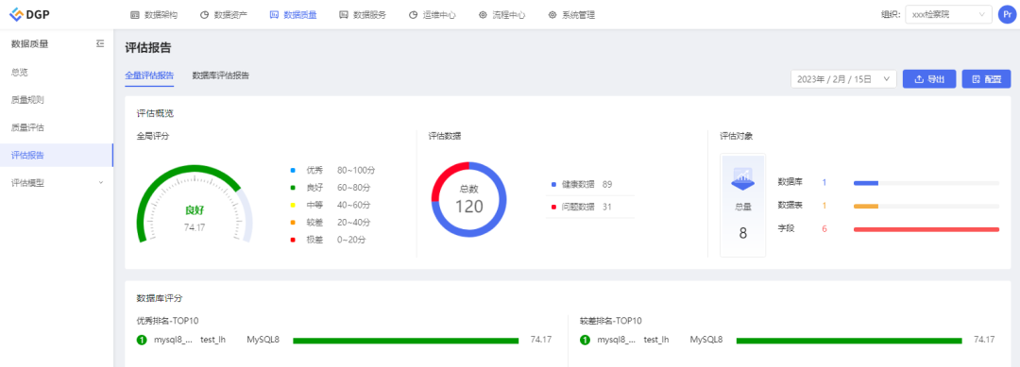Click the 运维中心 menu icon
1020x367 pixels.
tap(413, 15)
